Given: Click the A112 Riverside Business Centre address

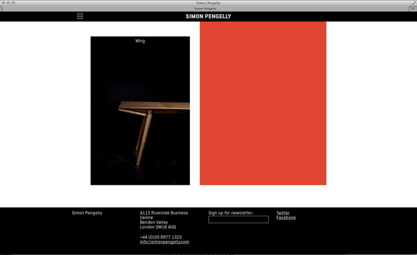Looking at the screenshot, I should (164, 215).
